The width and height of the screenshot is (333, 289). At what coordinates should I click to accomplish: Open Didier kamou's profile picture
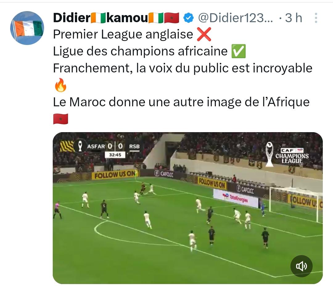[27, 28]
